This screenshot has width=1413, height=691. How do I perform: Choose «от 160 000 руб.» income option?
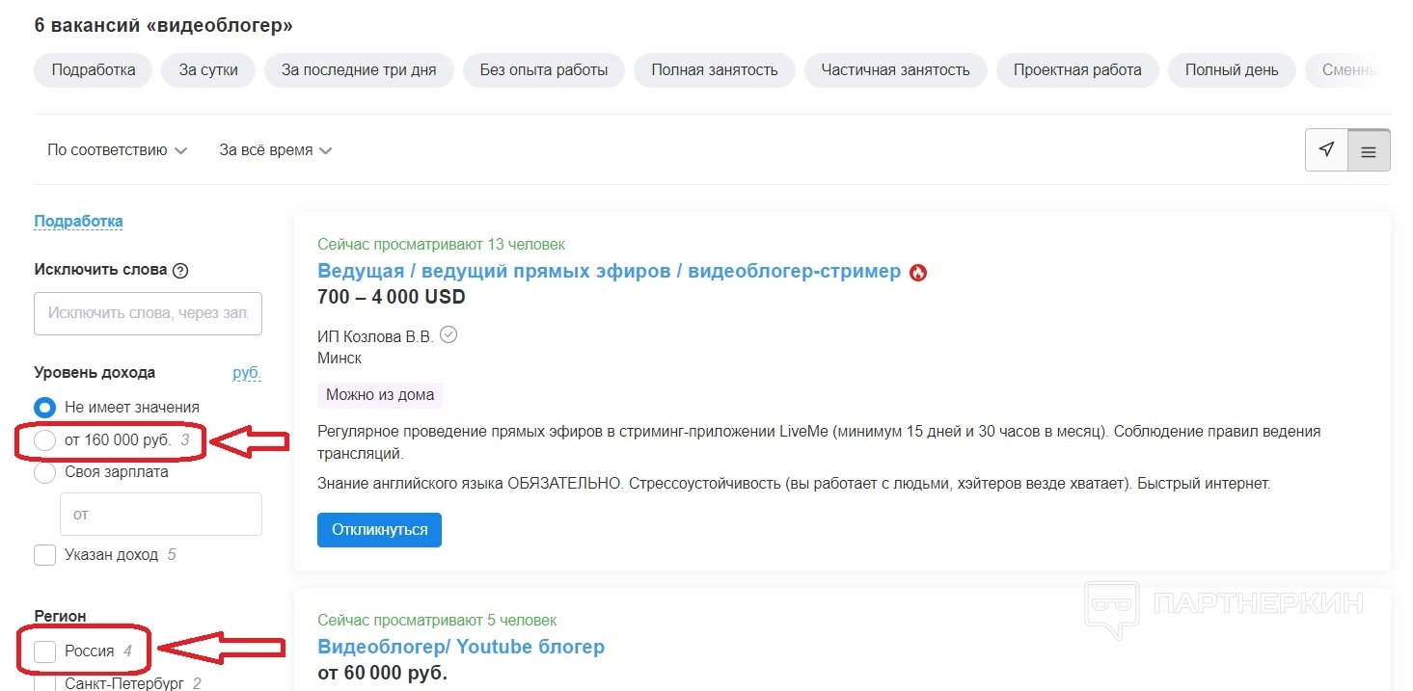[x=44, y=440]
